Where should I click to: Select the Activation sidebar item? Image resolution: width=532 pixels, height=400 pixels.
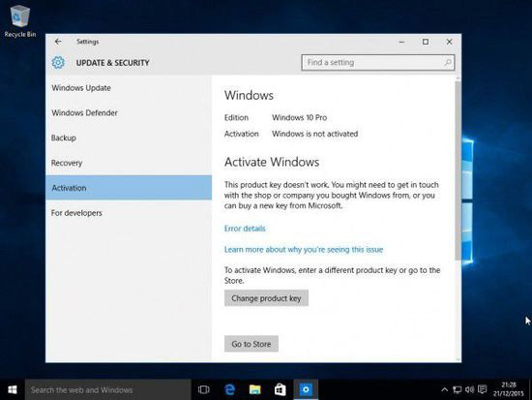[x=129, y=188]
